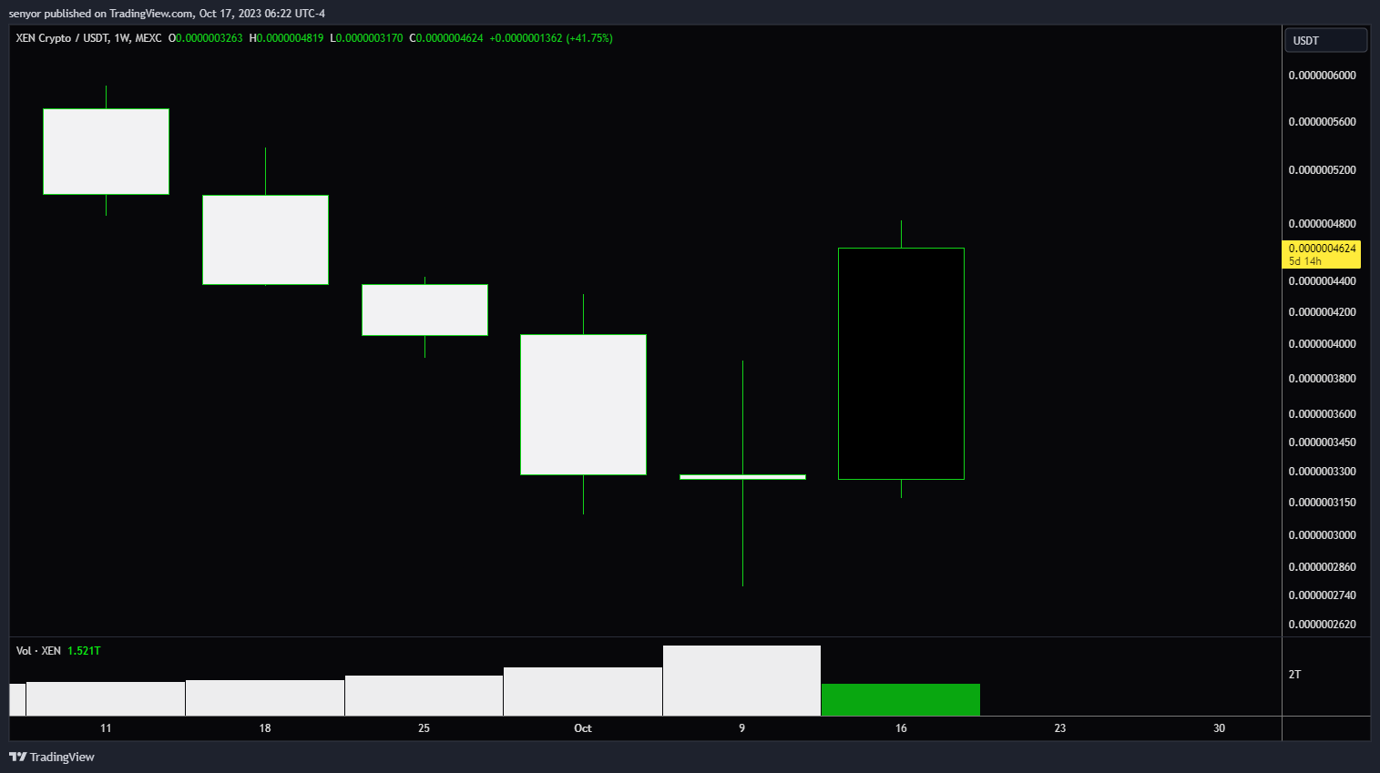Click the 30 date label on time axis
1380x773 pixels.
[x=1219, y=728]
